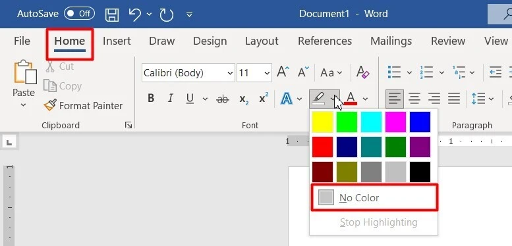Open the References tab
The height and width of the screenshot is (246, 512).
[325, 41]
